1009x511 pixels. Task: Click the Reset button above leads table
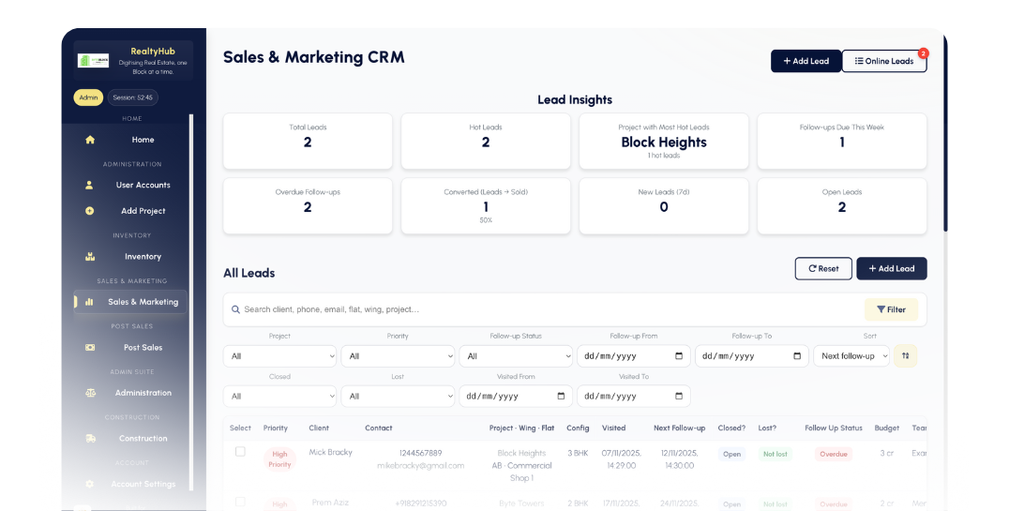point(823,268)
